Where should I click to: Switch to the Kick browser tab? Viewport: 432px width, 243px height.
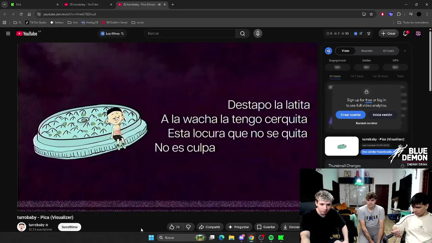click(x=34, y=4)
